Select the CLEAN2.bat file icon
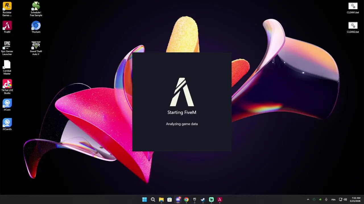Viewport: 364px width, 204px height. (x=353, y=27)
